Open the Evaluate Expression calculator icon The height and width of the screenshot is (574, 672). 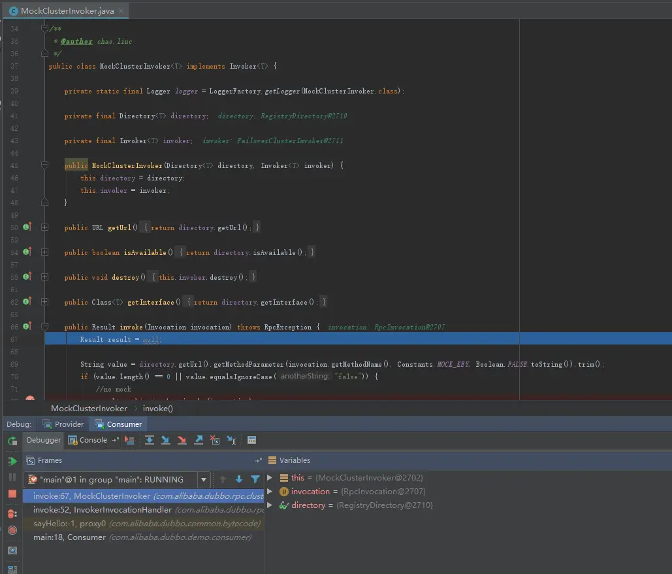click(251, 440)
